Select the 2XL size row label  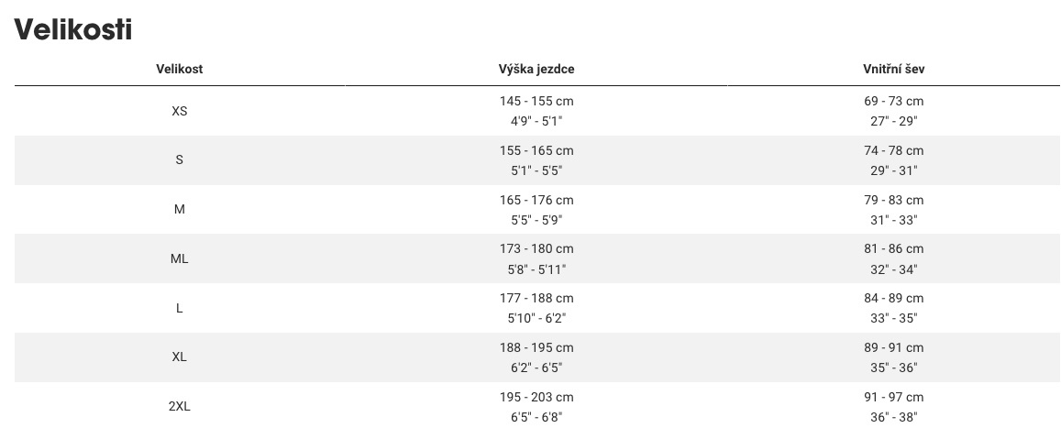[x=179, y=406]
